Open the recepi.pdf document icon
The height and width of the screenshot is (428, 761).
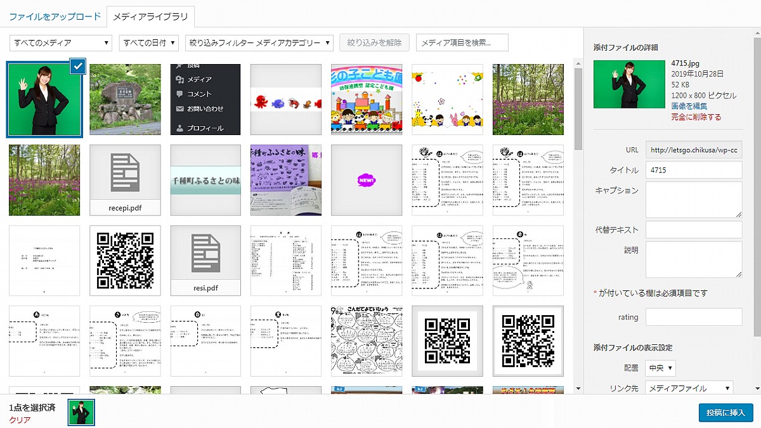[x=125, y=179]
